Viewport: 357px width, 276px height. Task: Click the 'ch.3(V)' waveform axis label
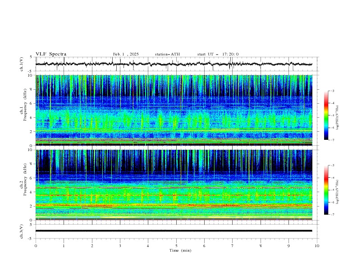(x=22, y=231)
